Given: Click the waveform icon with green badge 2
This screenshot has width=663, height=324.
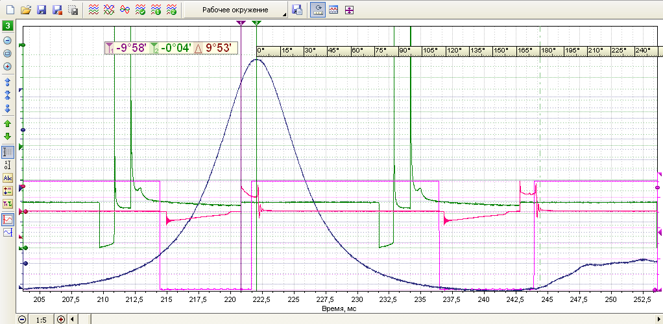Looking at the screenshot, I should (172, 10).
